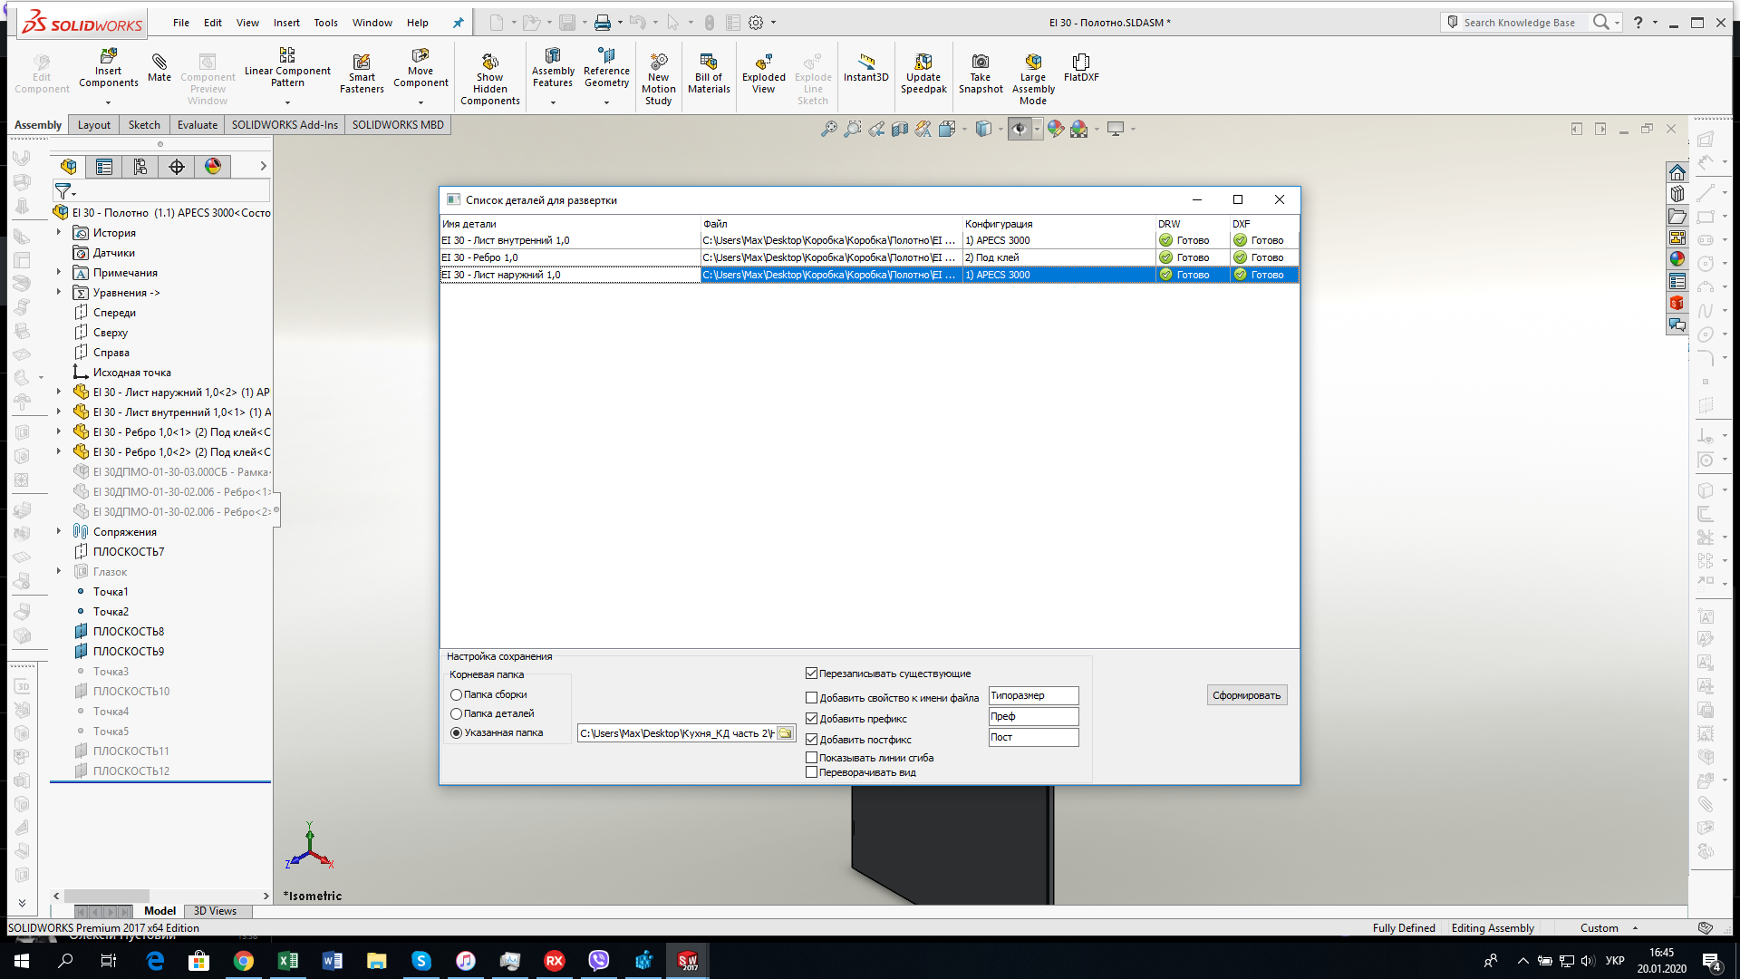
Task: Open Appearances task pane icon
Action: (1677, 259)
